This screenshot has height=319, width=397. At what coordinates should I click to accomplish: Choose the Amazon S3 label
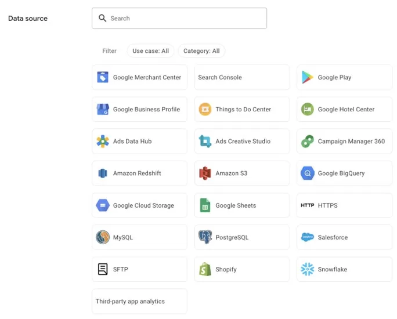[232, 173]
